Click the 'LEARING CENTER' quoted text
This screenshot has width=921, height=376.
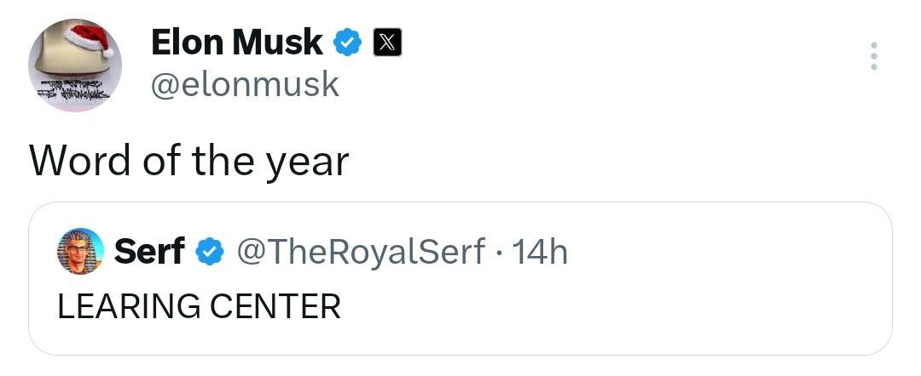[199, 306]
